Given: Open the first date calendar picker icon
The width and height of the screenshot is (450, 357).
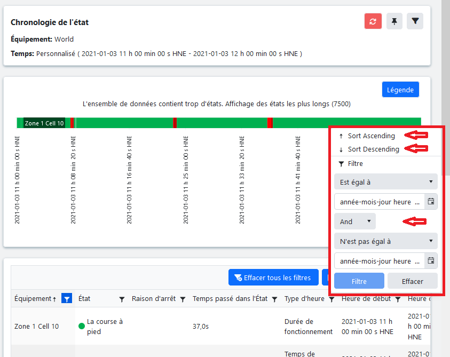Looking at the screenshot, I should pyautogui.click(x=431, y=202).
